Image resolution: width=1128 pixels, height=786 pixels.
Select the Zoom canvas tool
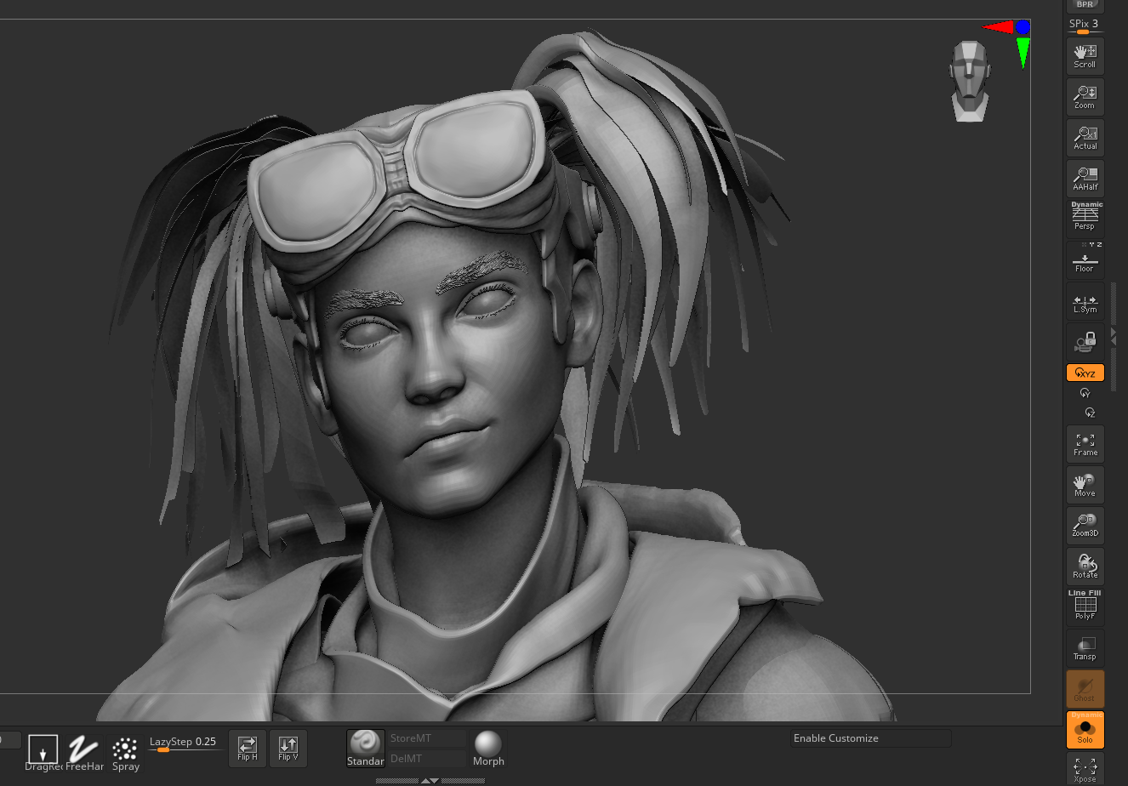(x=1085, y=96)
